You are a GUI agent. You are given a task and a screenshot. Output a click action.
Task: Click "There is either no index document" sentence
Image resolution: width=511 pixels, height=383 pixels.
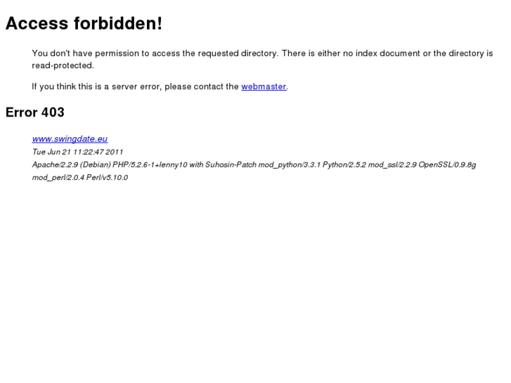coord(387,53)
